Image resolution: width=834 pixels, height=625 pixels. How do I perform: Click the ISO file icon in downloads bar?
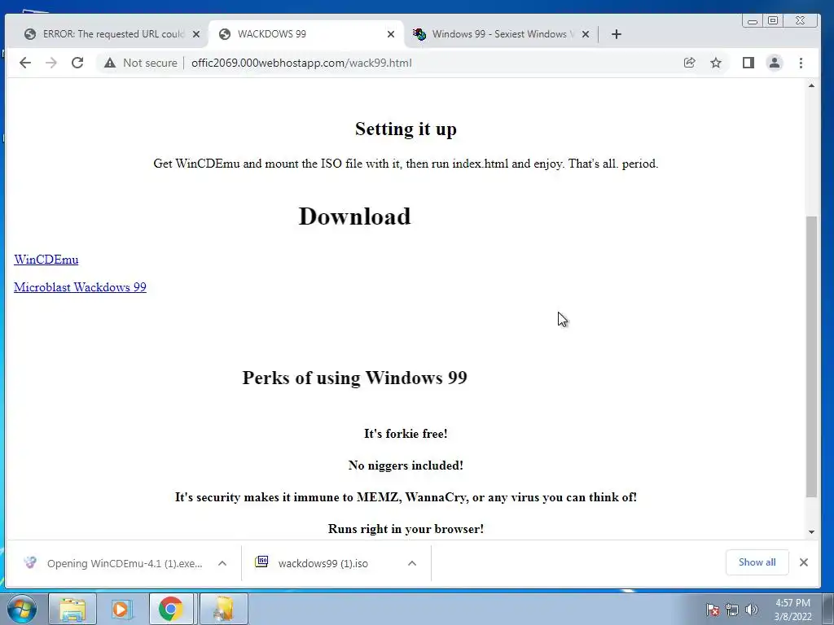261,562
